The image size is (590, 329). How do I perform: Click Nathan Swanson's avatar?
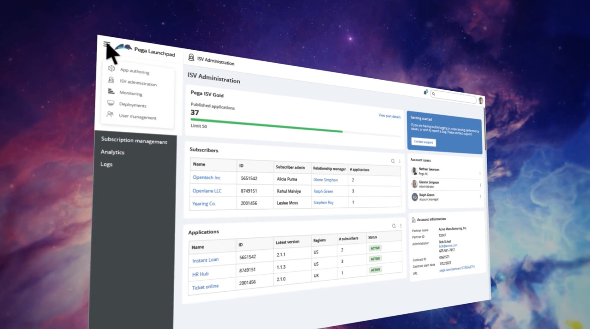tap(414, 171)
